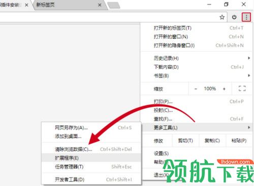Open 任务管理器(T) in the submenu
Viewport: 254px width, 186px height.
pos(91,167)
